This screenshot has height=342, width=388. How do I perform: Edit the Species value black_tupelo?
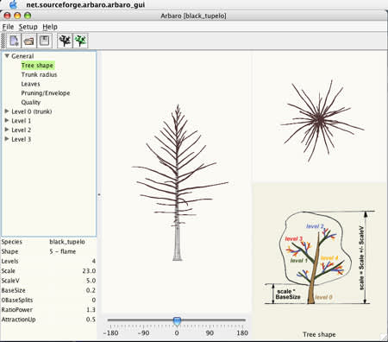pyautogui.click(x=67, y=242)
